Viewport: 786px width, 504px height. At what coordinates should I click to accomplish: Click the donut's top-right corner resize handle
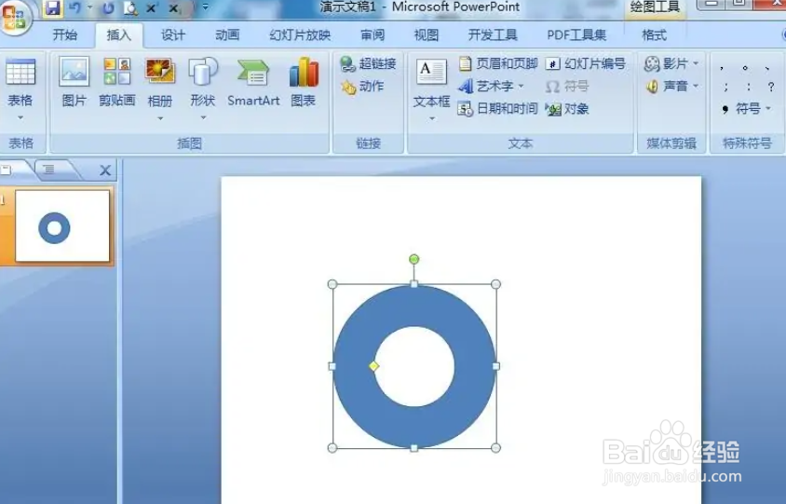point(495,284)
